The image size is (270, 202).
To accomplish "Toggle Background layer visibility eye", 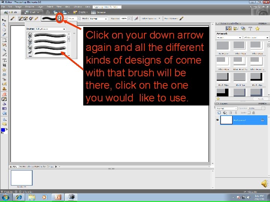I will coord(217,120).
